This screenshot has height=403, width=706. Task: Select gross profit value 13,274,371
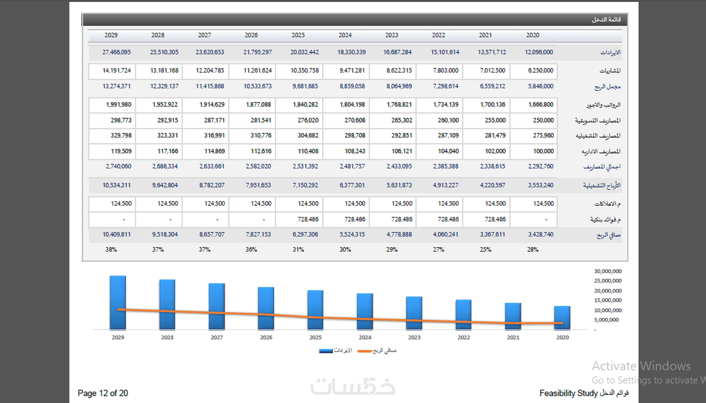point(116,86)
